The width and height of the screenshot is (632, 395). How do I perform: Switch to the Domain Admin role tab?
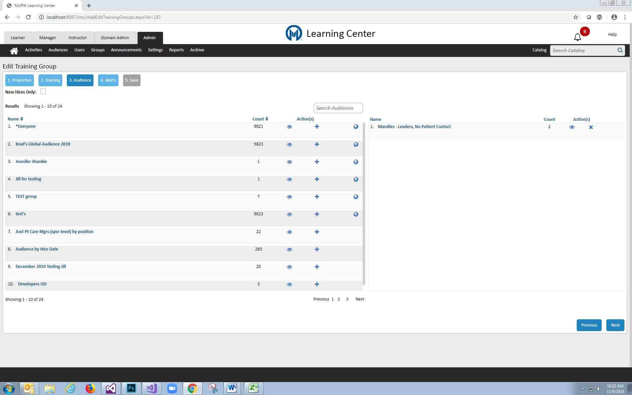115,38
